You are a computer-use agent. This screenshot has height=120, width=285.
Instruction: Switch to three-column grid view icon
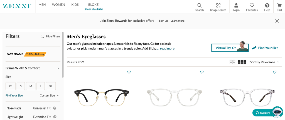pos(242,62)
